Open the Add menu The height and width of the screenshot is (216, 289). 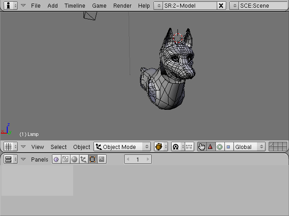click(x=52, y=6)
